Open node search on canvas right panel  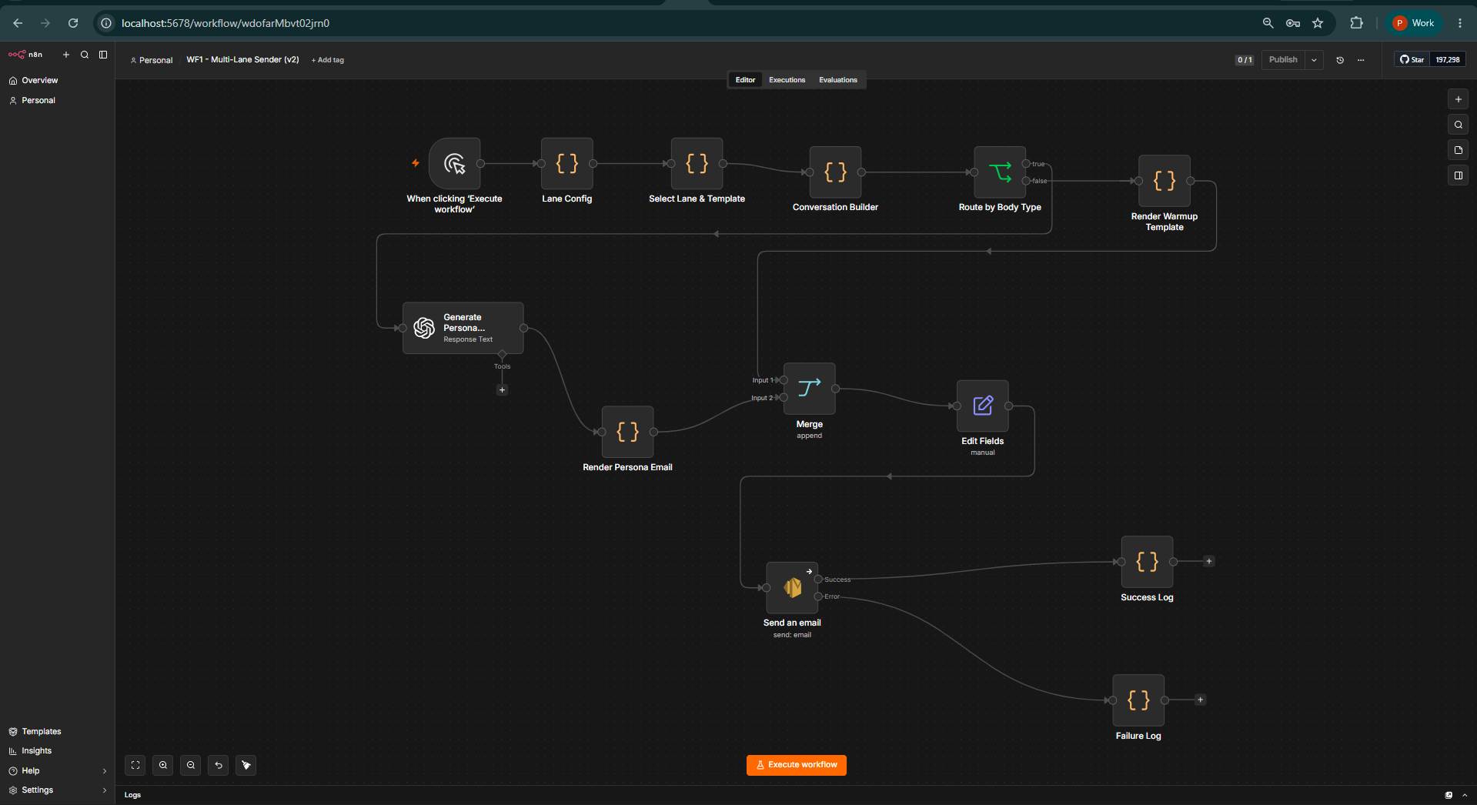point(1458,125)
